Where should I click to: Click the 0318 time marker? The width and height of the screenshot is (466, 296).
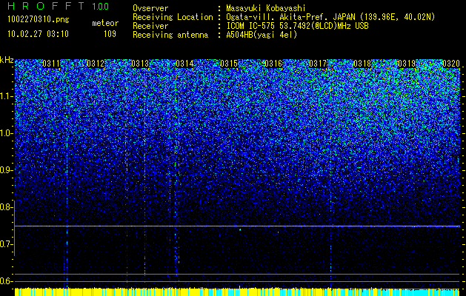pos(362,64)
